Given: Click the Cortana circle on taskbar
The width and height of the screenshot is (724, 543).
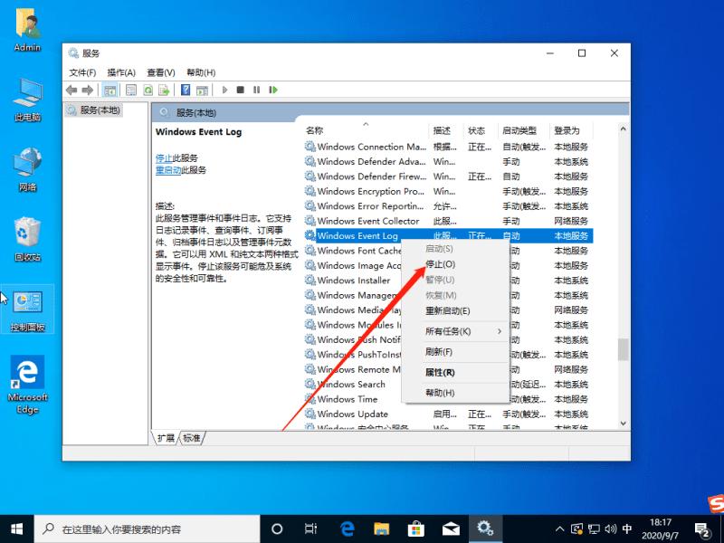Looking at the screenshot, I should coord(277,529).
